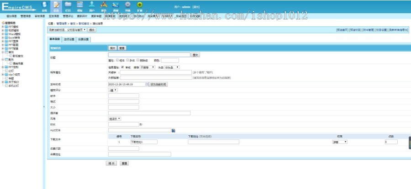Click the 点数 points field showing 0
This screenshot has width=411, height=189.
coord(391,142)
